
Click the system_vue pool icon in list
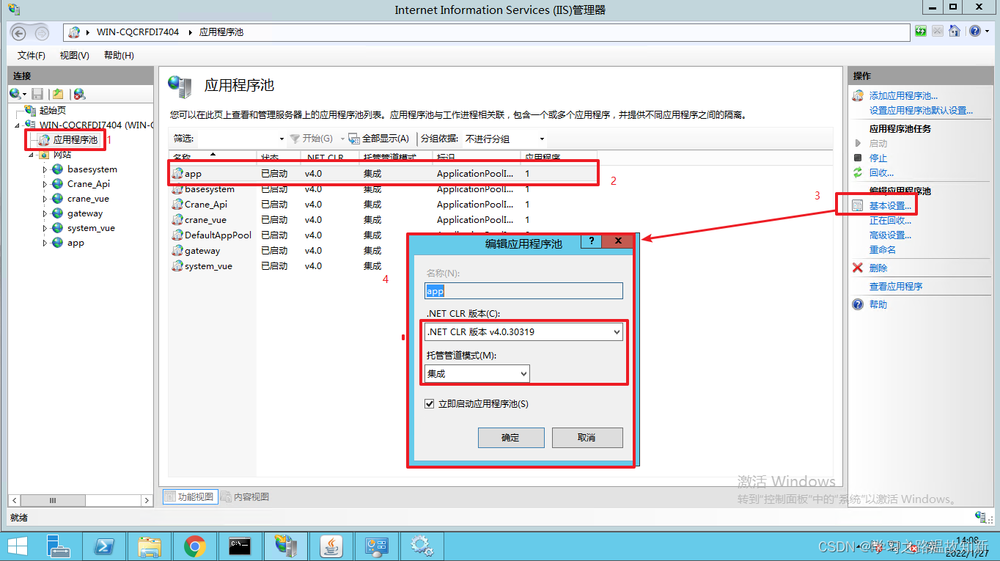point(177,266)
